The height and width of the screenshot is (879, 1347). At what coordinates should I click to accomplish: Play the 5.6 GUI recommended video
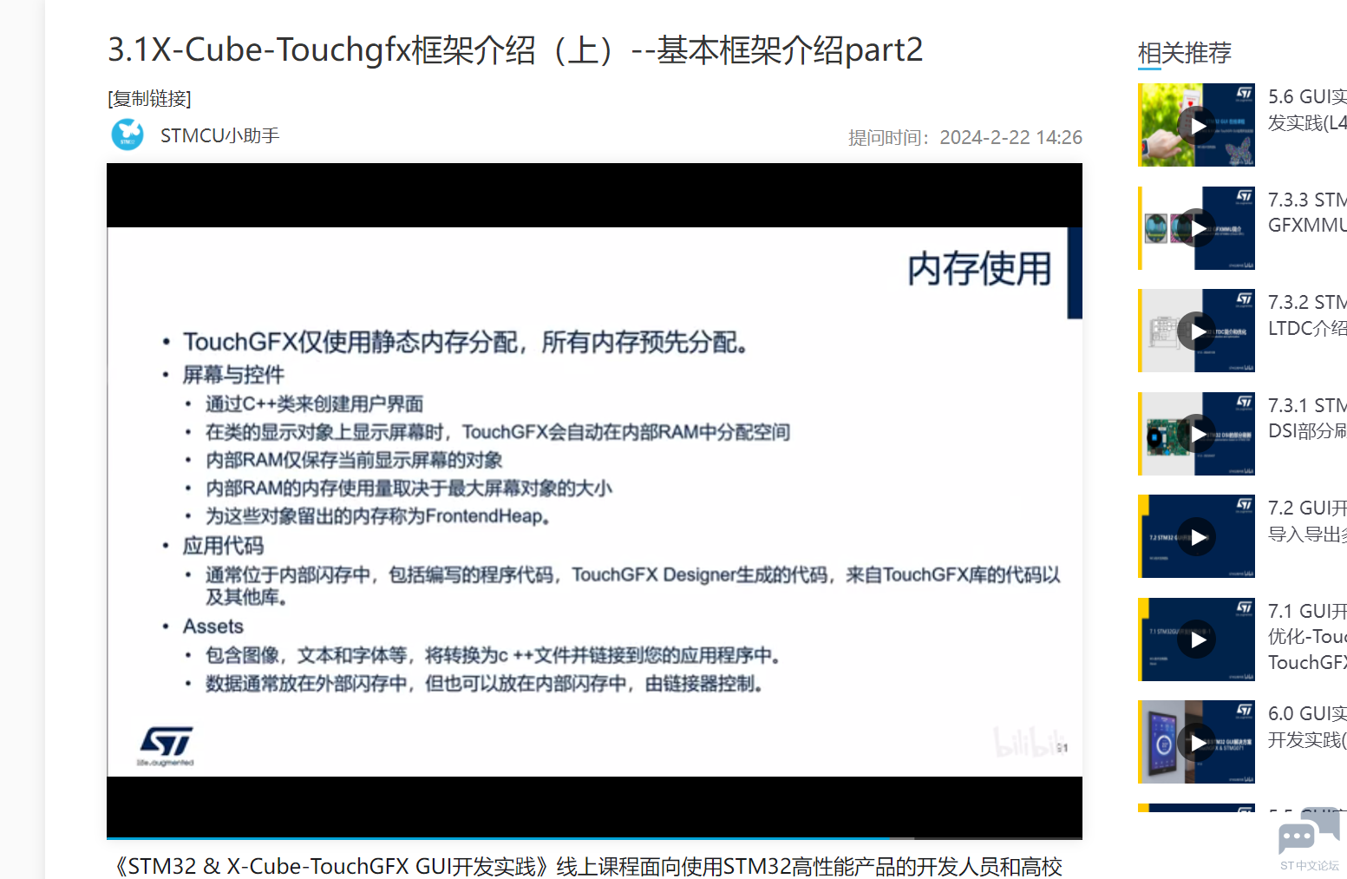pos(1197,125)
